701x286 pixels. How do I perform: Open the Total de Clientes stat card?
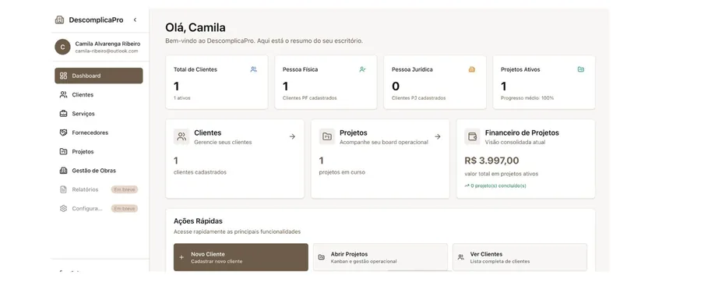click(217, 83)
